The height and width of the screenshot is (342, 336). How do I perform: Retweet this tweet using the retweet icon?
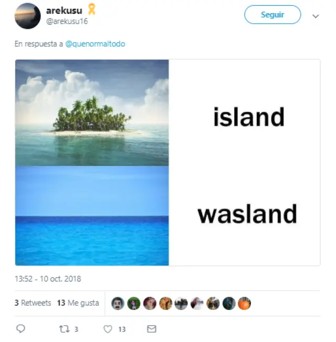coord(64,329)
